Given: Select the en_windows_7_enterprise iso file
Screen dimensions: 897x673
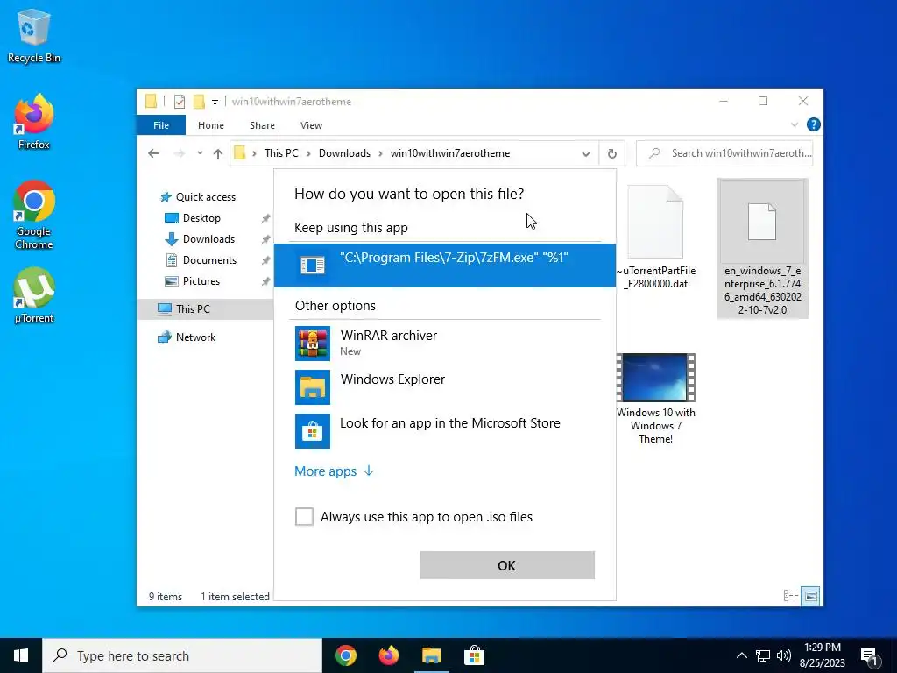Looking at the screenshot, I should click(763, 248).
